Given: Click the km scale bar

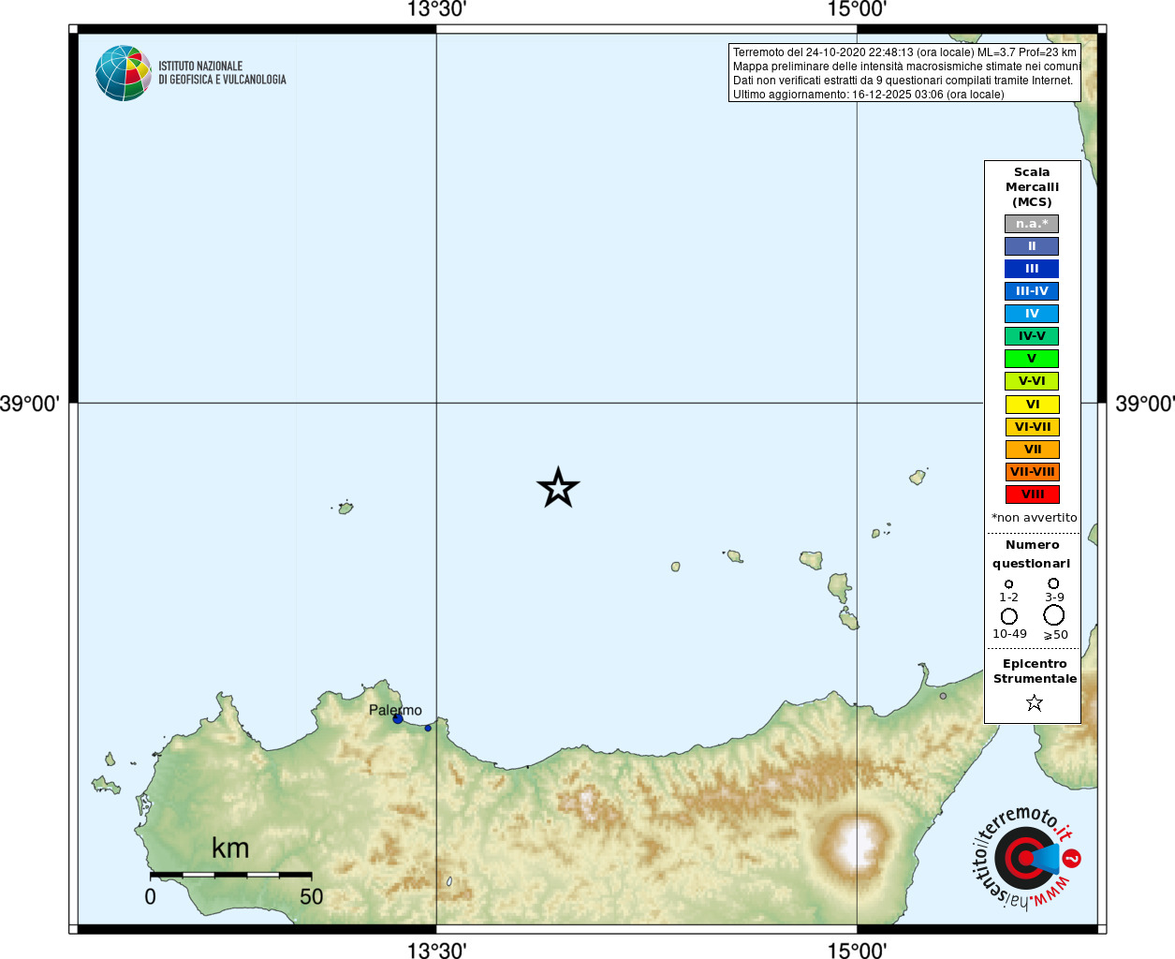Looking at the screenshot, I should point(230,875).
